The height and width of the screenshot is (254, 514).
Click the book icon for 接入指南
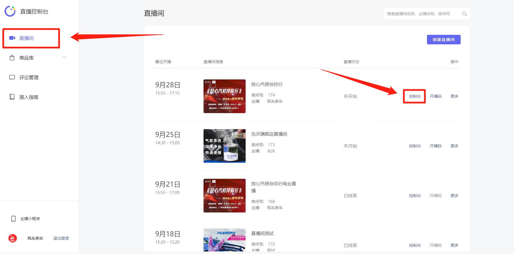pos(12,97)
